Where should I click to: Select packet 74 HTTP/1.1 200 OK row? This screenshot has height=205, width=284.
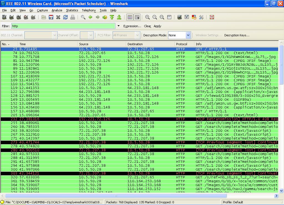tap(140, 53)
